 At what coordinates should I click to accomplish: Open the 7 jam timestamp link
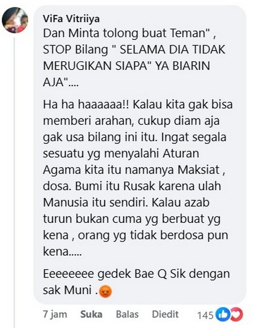point(55,314)
